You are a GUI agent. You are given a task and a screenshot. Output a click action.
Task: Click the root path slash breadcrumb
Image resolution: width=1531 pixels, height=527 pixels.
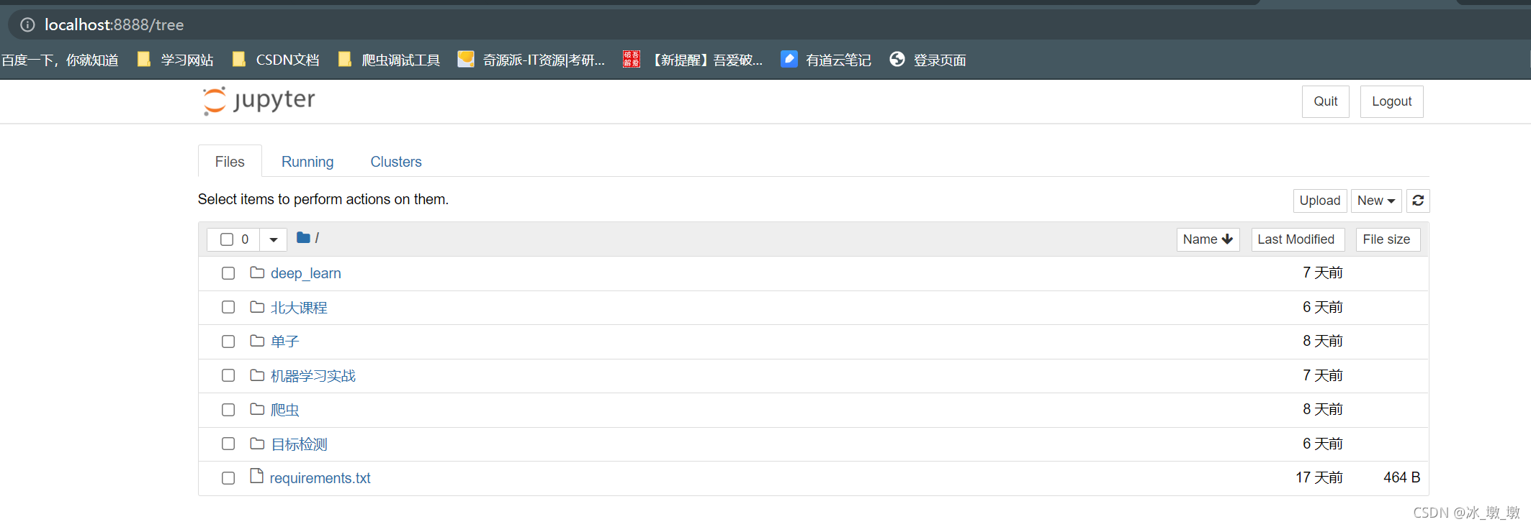coord(317,238)
